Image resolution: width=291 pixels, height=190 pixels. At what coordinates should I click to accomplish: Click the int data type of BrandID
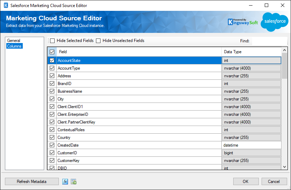[x=251, y=84]
